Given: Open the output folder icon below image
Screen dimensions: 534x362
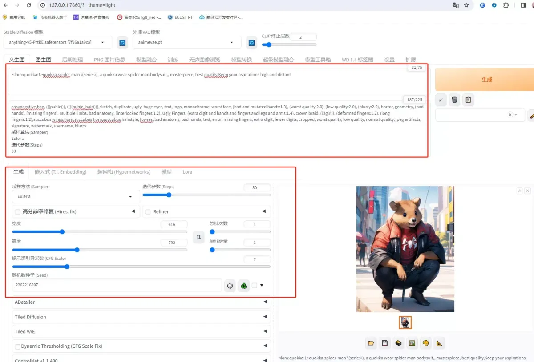Looking at the screenshot, I should [x=371, y=343].
